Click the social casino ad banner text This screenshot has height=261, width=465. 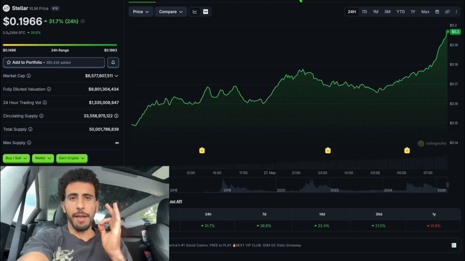pyautogui.click(x=235, y=245)
